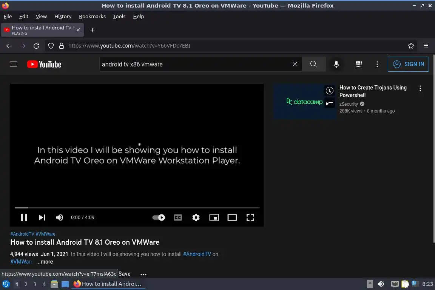Click the SIGN IN button

408,64
